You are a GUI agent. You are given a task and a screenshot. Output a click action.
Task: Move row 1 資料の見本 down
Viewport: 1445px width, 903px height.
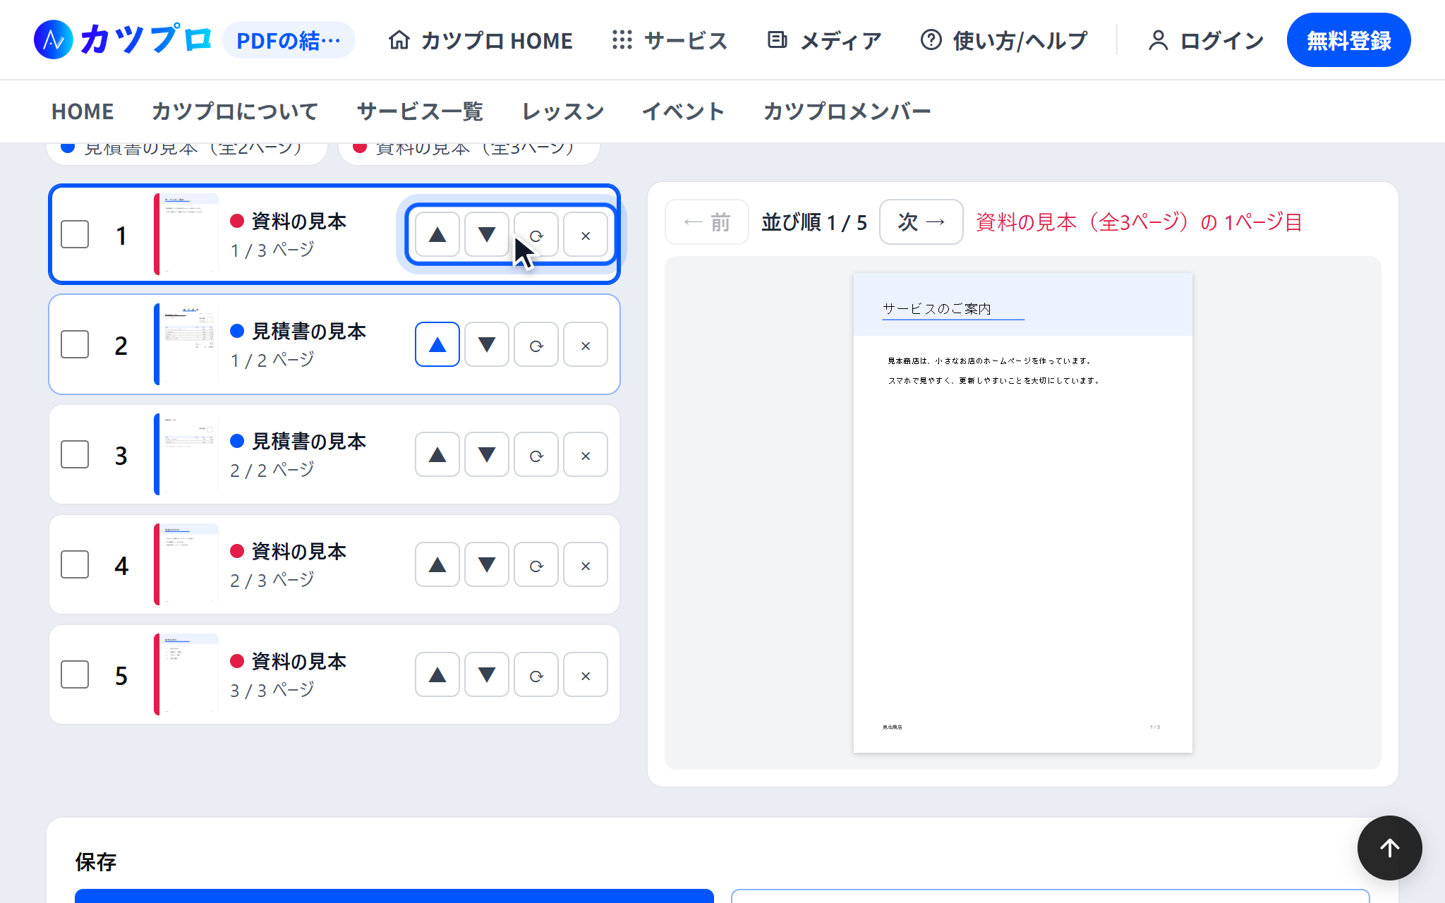(x=487, y=235)
